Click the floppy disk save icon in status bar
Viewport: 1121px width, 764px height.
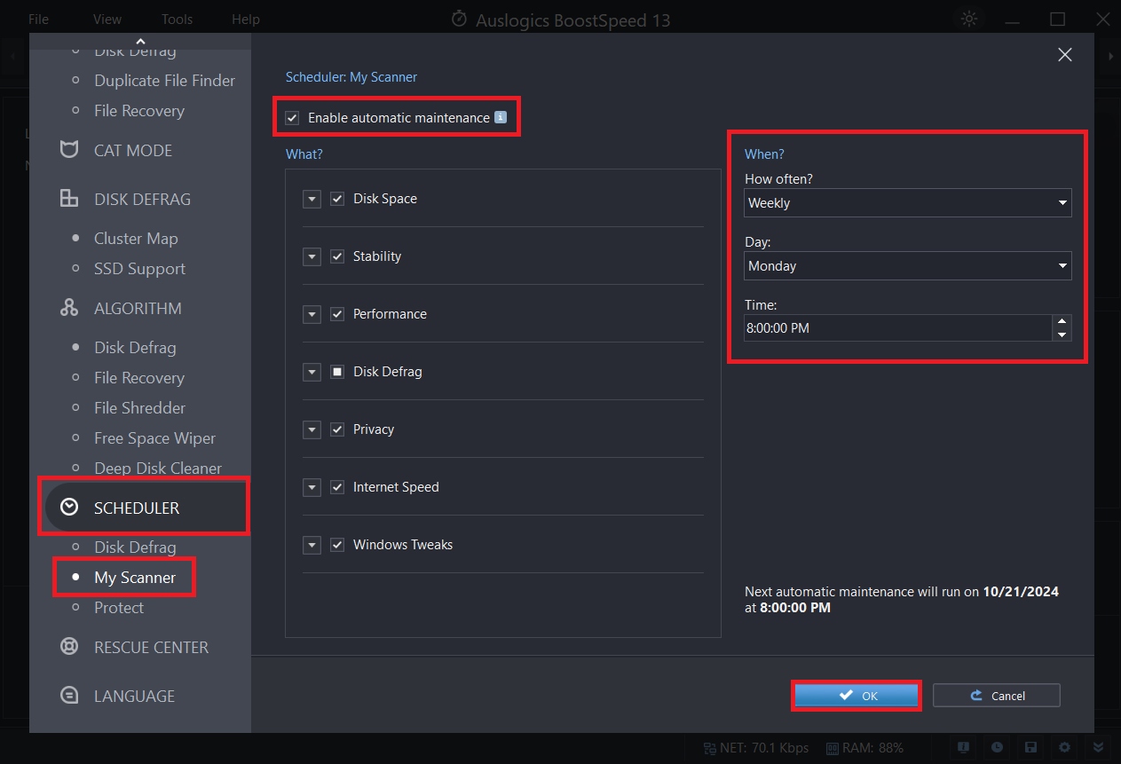tap(1030, 748)
